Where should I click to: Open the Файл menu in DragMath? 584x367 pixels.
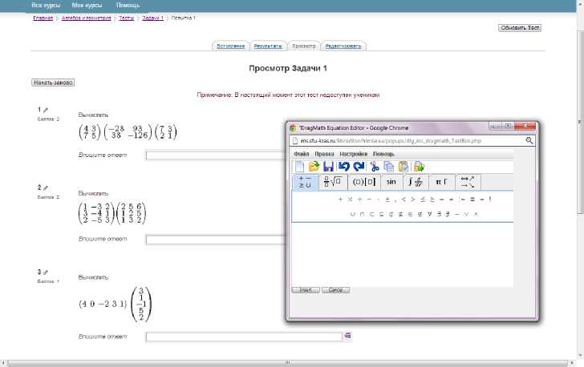click(x=302, y=153)
